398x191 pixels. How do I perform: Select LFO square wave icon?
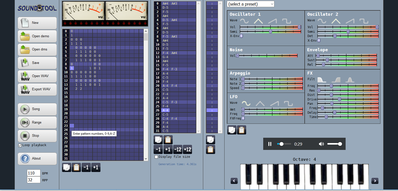coord(288,103)
